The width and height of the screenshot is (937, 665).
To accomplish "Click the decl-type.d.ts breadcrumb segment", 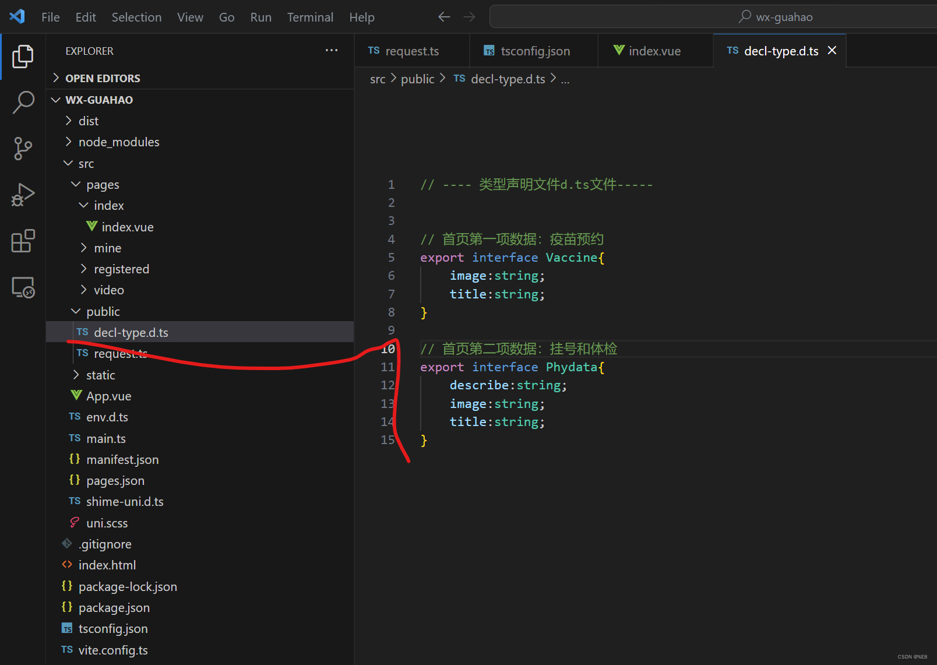I will [x=508, y=79].
